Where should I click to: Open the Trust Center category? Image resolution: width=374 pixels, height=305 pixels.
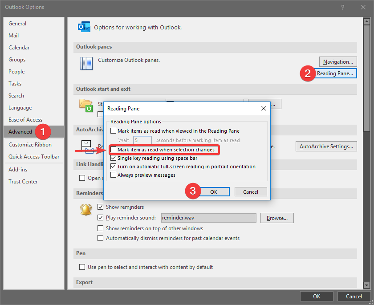34,182
